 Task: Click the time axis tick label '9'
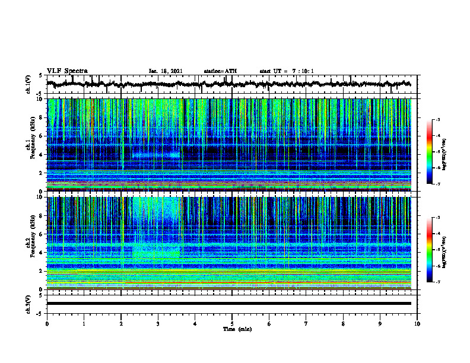380,324
